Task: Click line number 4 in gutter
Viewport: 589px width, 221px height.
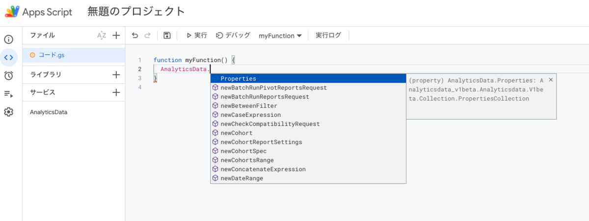Action: pyautogui.click(x=140, y=87)
